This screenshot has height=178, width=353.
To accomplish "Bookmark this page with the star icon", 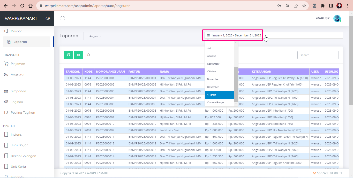I will pyautogui.click(x=304, y=6).
